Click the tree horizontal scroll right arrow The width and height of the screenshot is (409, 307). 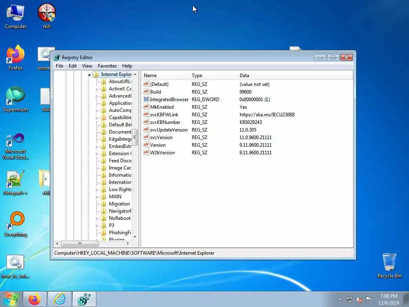[128, 243]
